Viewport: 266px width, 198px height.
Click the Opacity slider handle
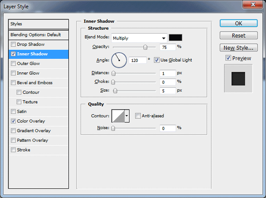coord(145,47)
